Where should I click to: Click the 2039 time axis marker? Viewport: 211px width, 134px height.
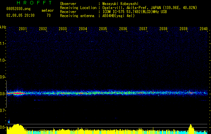(183, 28)
